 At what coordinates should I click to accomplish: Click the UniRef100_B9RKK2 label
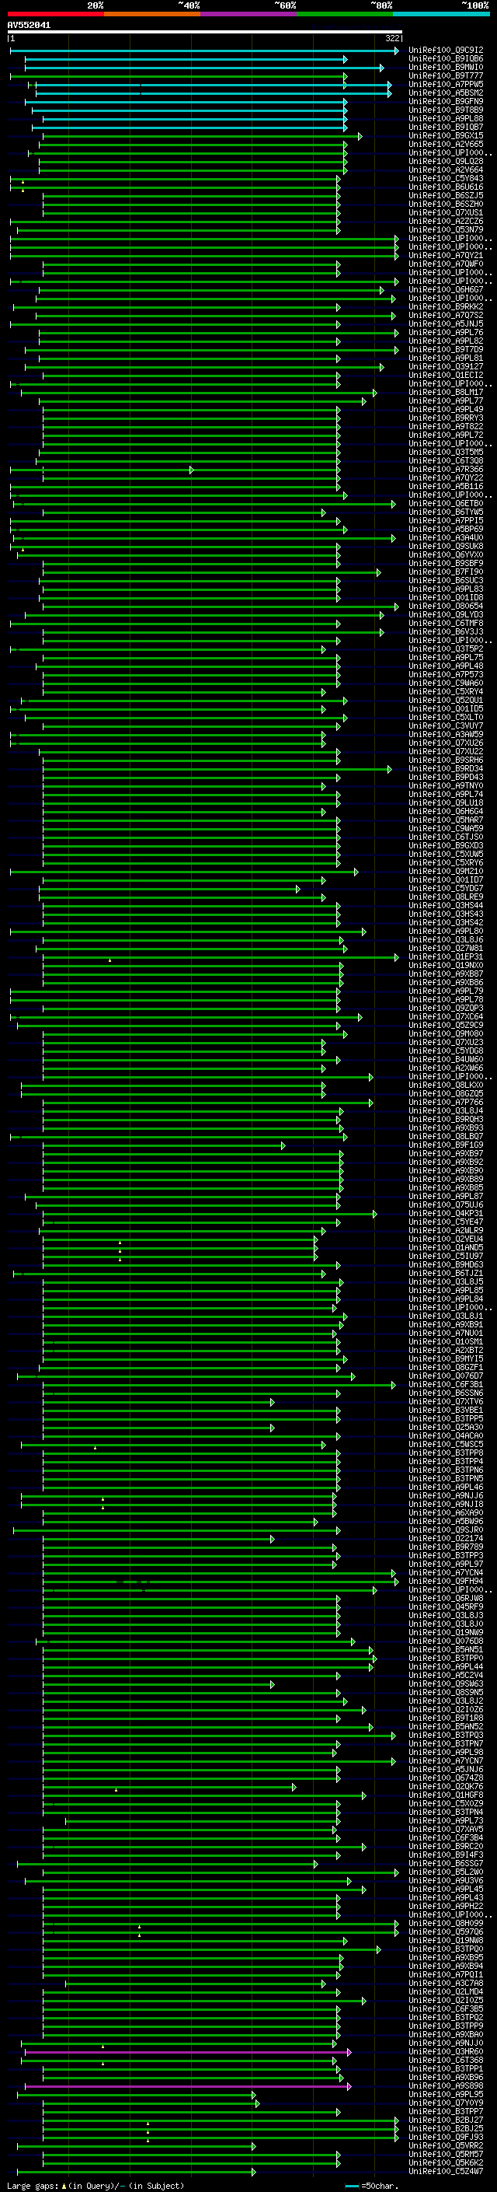click(446, 306)
